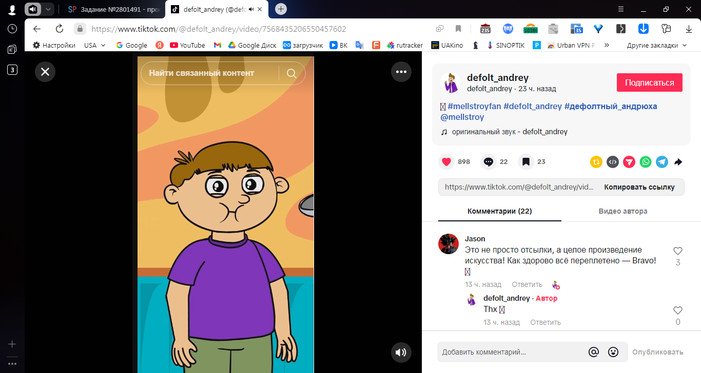701x373 pixels.
Task: Save the video with the bookmark icon
Action: click(526, 162)
